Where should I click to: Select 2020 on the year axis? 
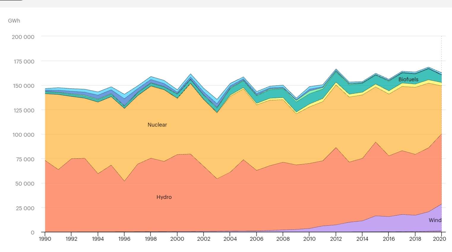440,239
